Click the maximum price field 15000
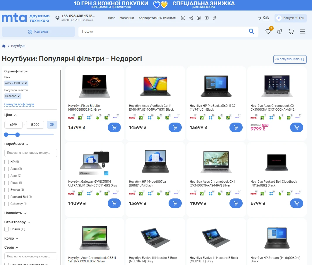The height and width of the screenshot is (265, 312). tap(35, 125)
